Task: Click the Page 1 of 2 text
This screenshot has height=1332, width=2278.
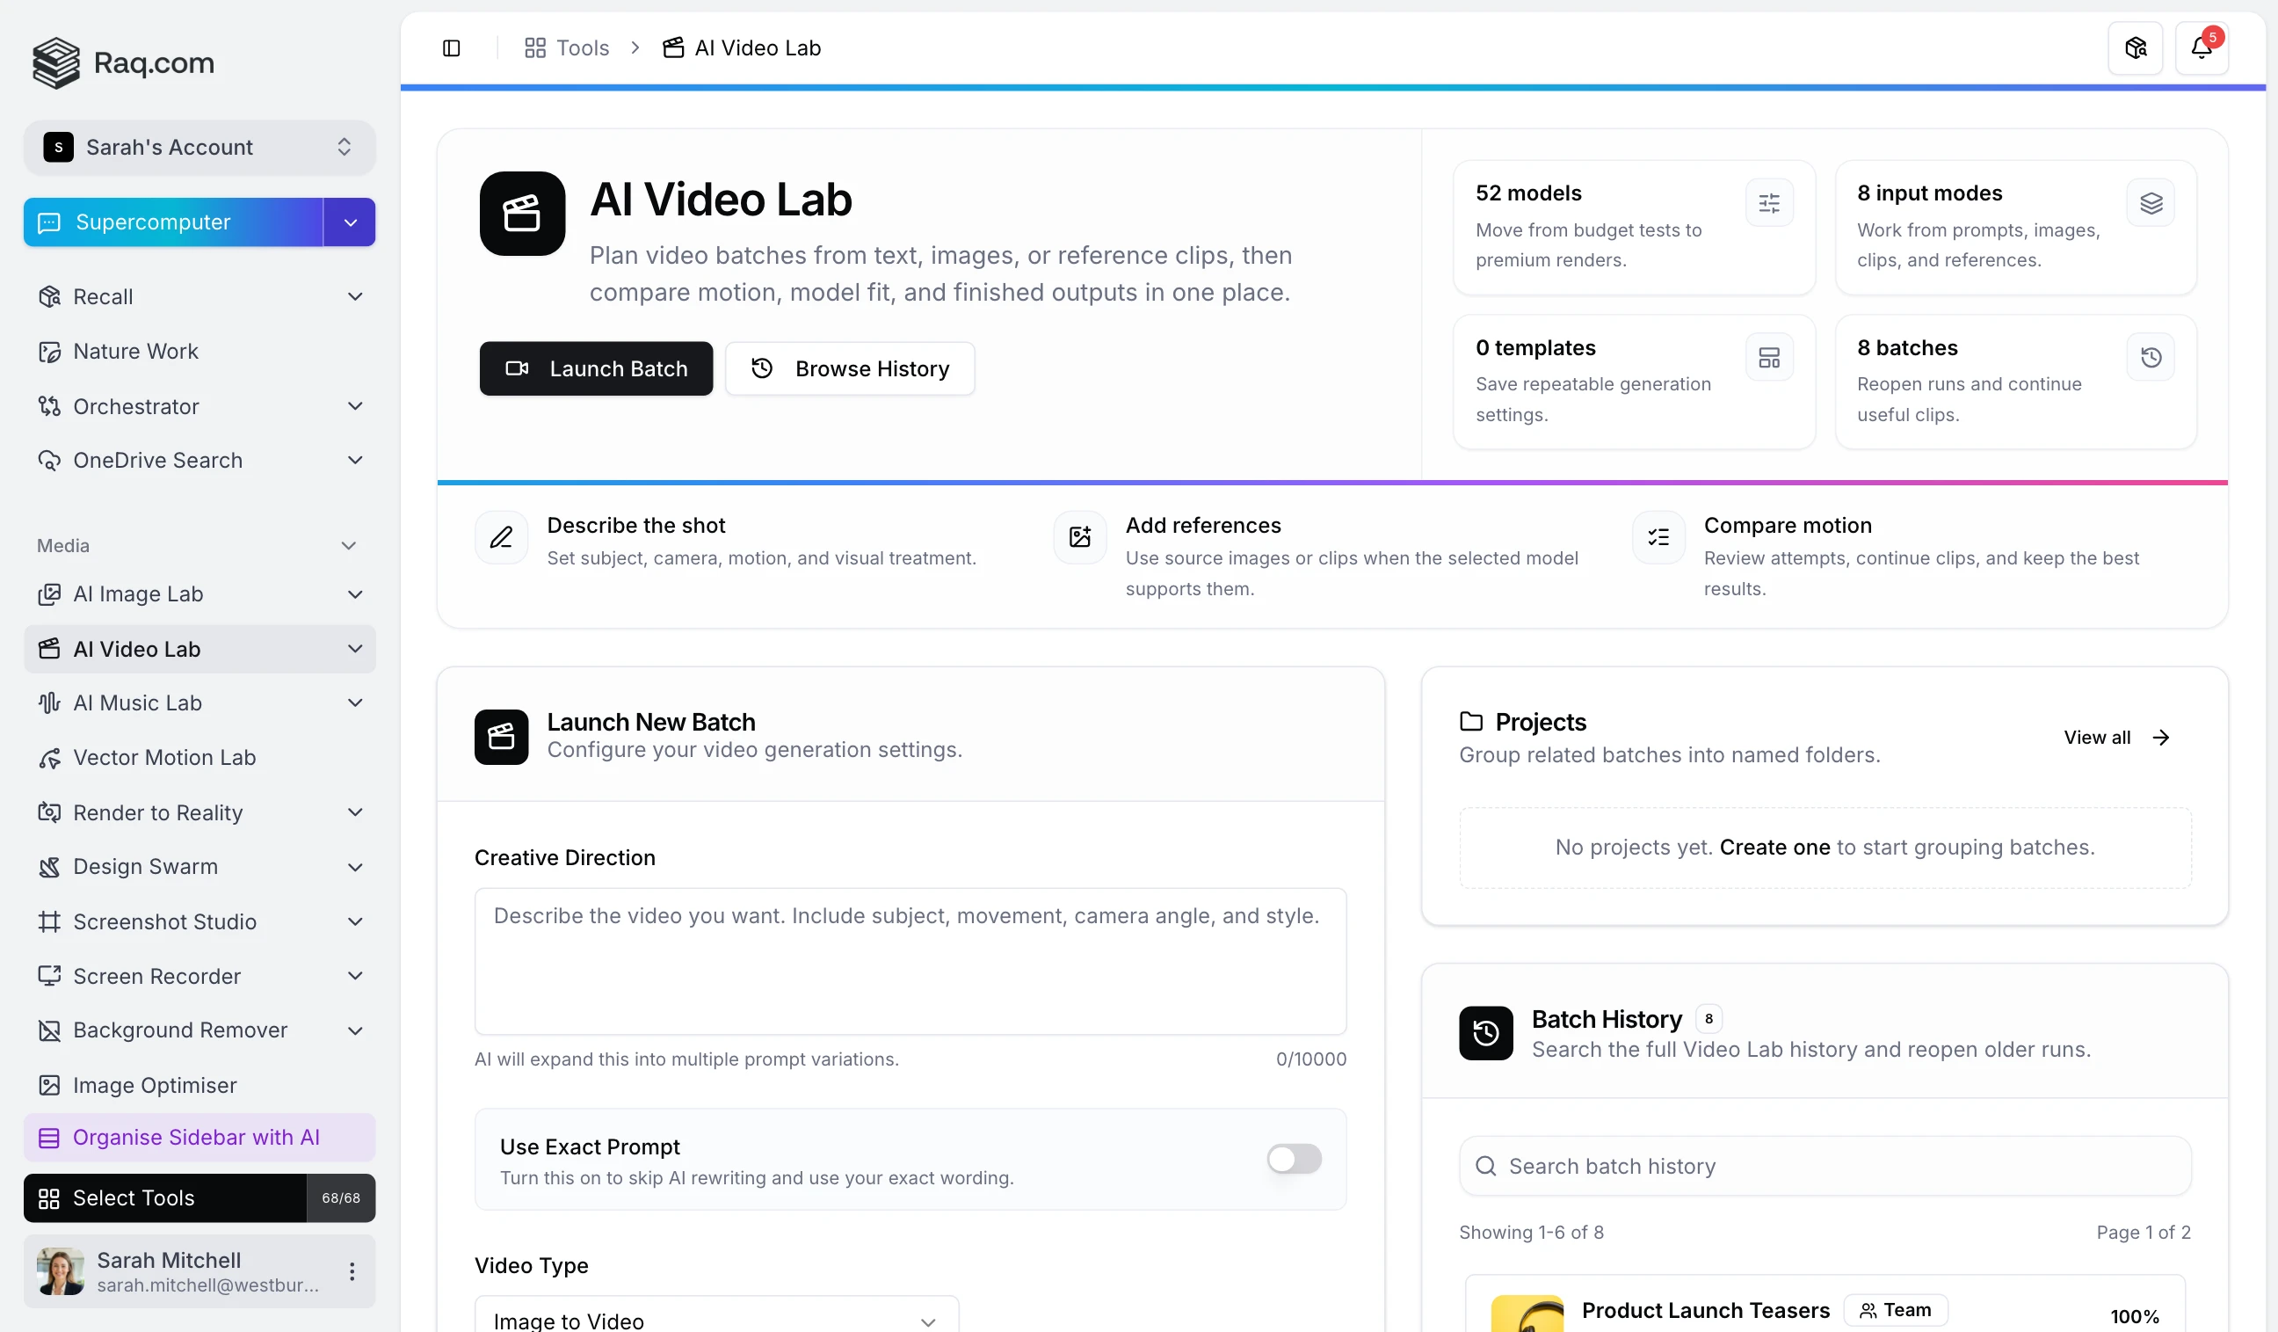Action: coord(2144,1233)
